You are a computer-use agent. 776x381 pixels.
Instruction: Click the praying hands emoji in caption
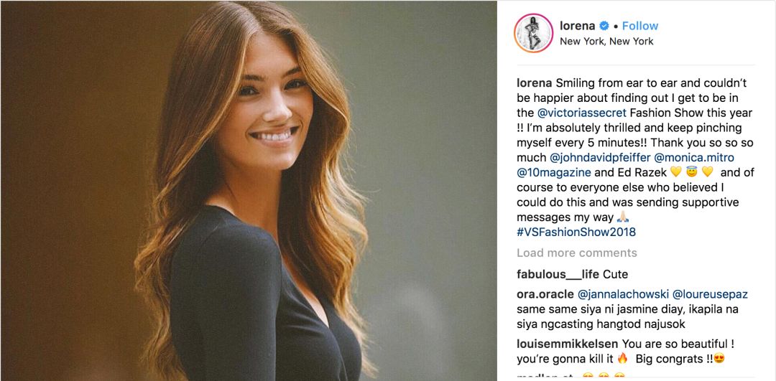(622, 217)
